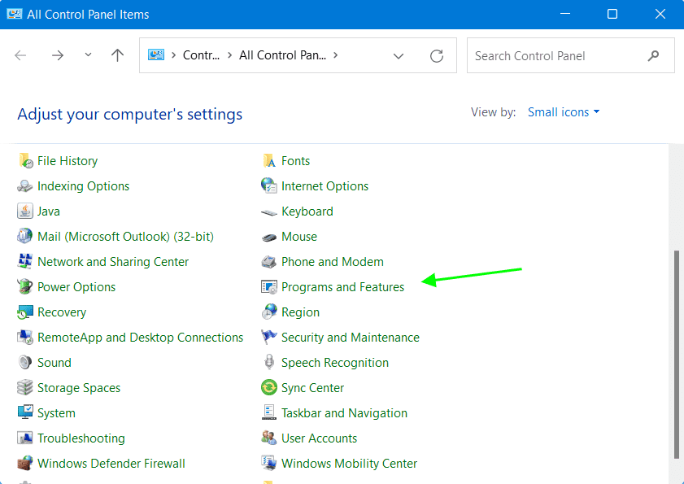Go forward with the Forward arrow

tap(58, 55)
